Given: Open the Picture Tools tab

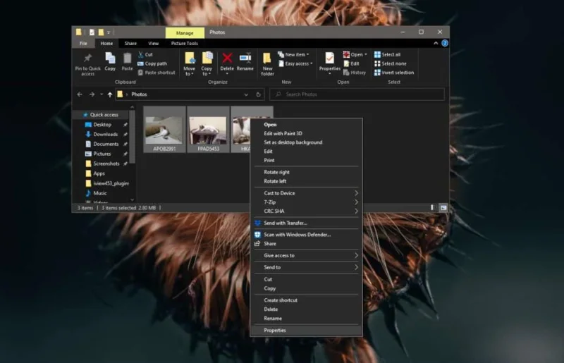Looking at the screenshot, I should 185,43.
